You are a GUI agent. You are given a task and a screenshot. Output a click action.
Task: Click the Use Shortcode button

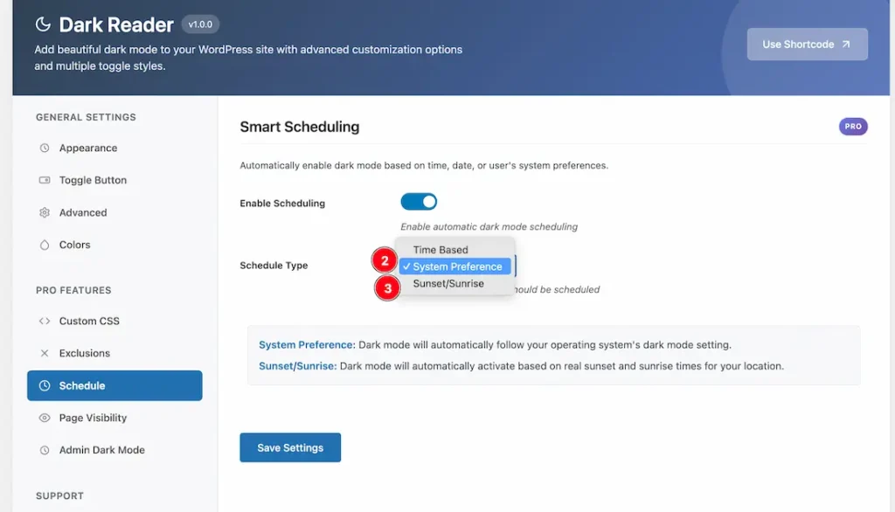tap(807, 44)
